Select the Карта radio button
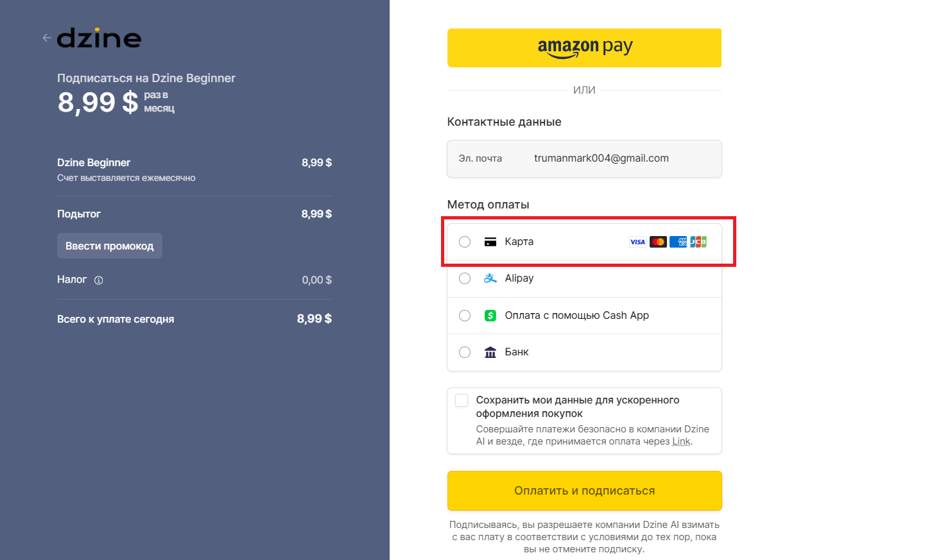943x560 pixels. 465,242
